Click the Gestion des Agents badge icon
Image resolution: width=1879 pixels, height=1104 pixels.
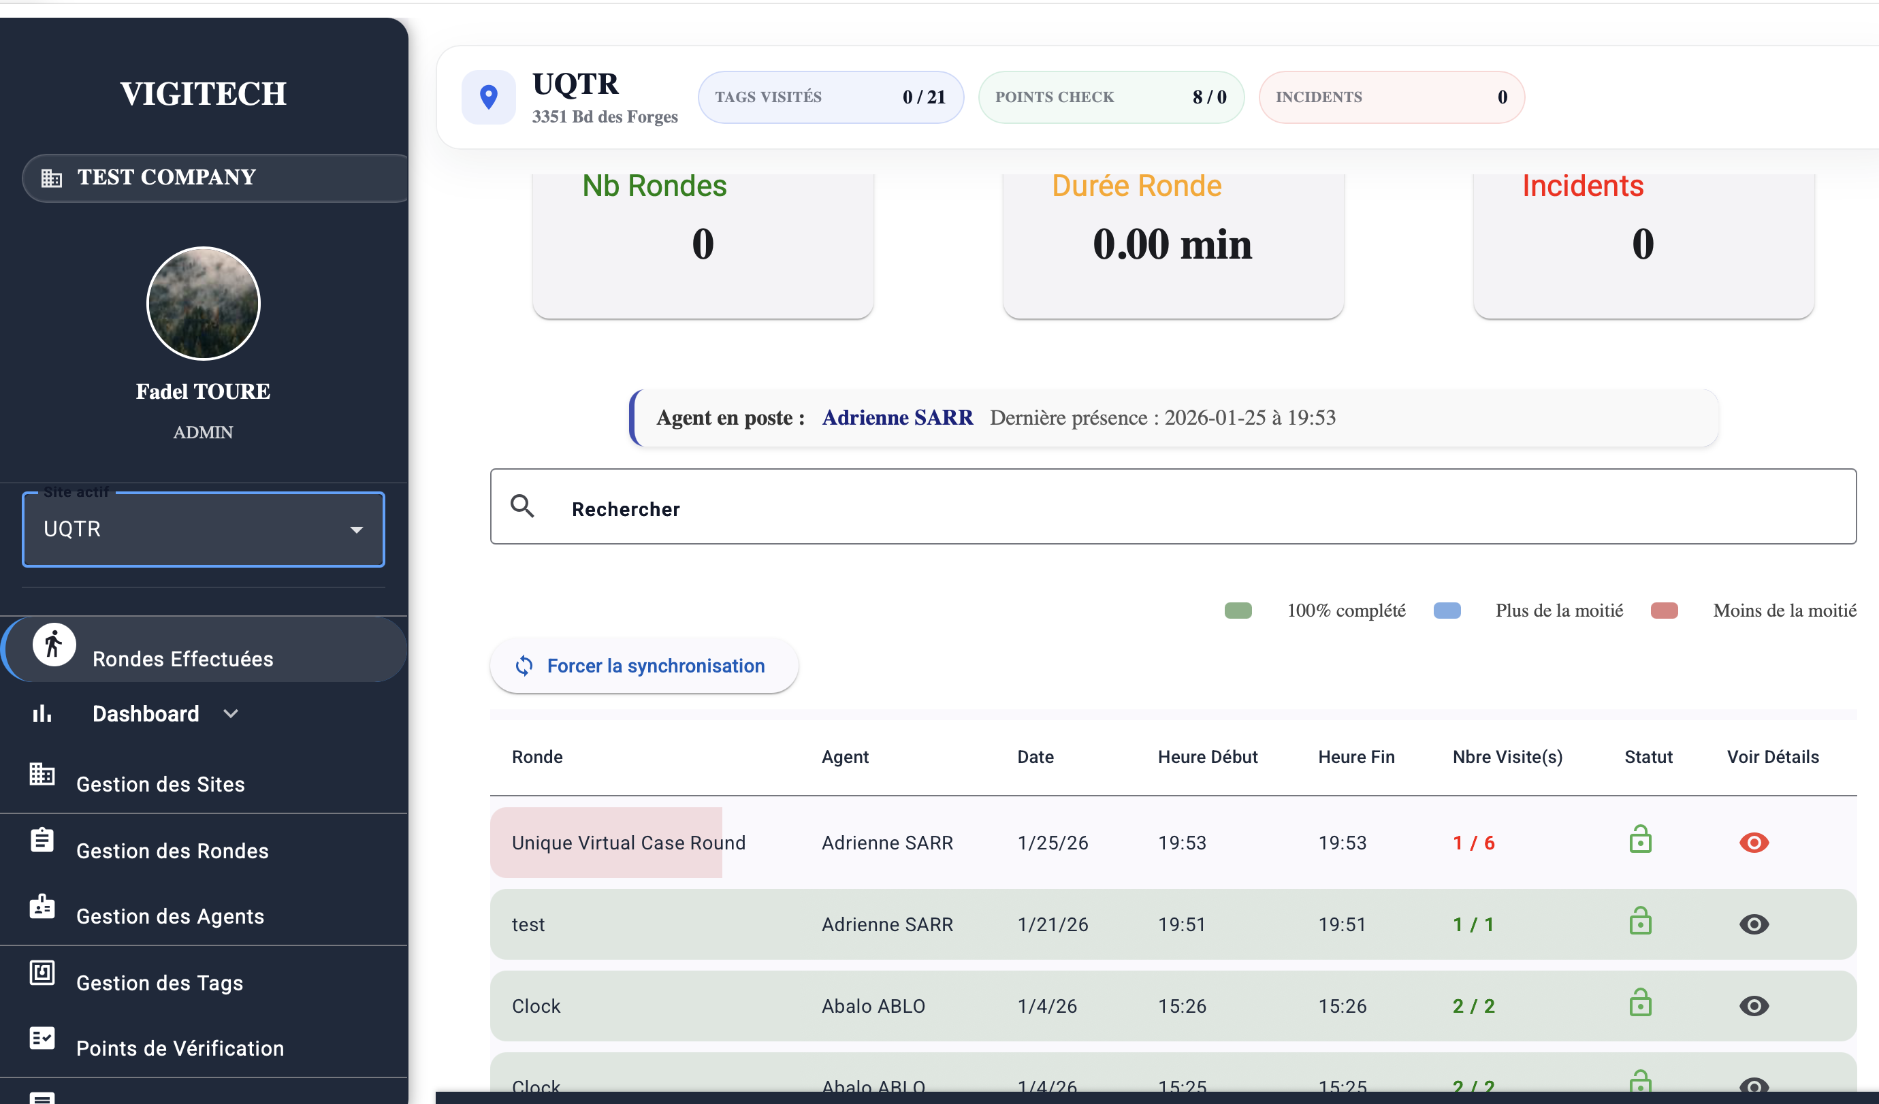coord(42,906)
